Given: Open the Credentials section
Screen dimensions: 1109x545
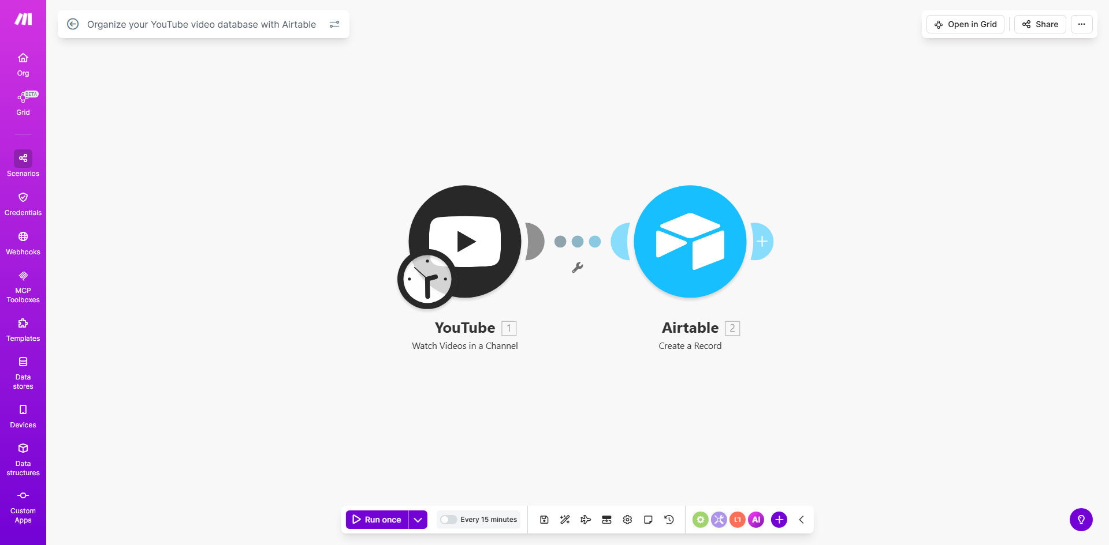Looking at the screenshot, I should [x=23, y=204].
